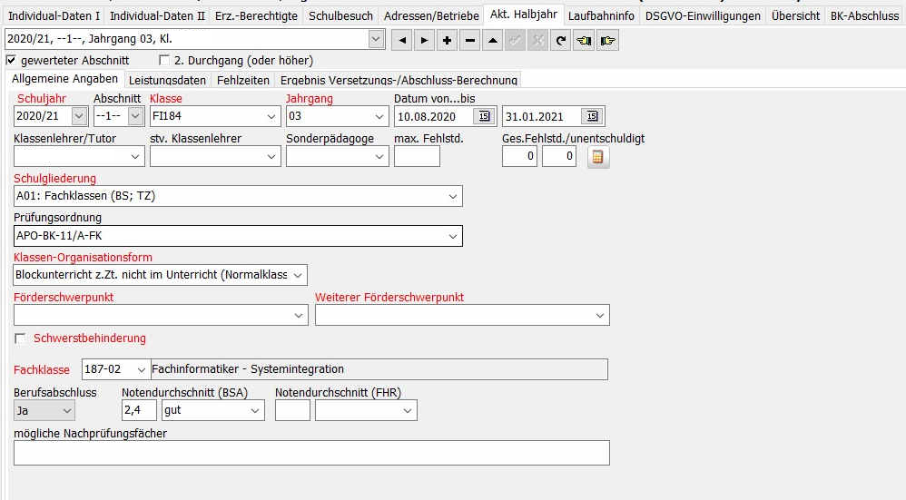Expand the Jahrgang 03 dropdown

click(379, 116)
